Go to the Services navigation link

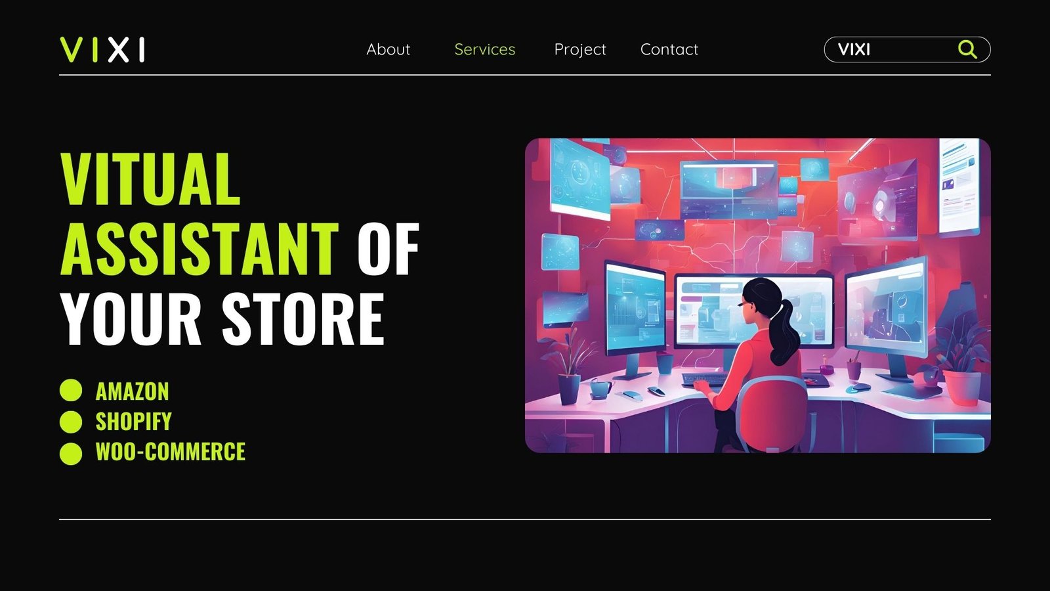tap(484, 49)
